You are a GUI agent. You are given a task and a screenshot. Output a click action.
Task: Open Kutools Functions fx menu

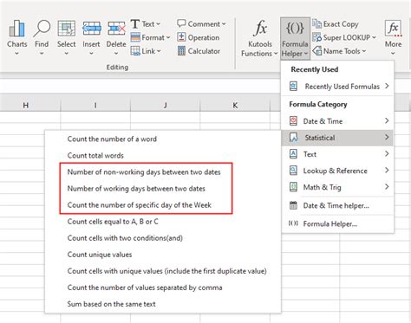coord(259,38)
